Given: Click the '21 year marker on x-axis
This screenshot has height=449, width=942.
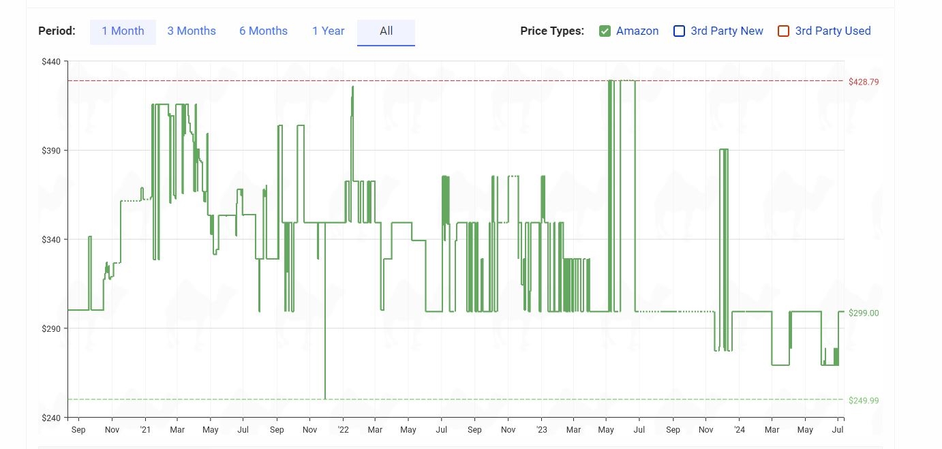Looking at the screenshot, I should tap(145, 430).
